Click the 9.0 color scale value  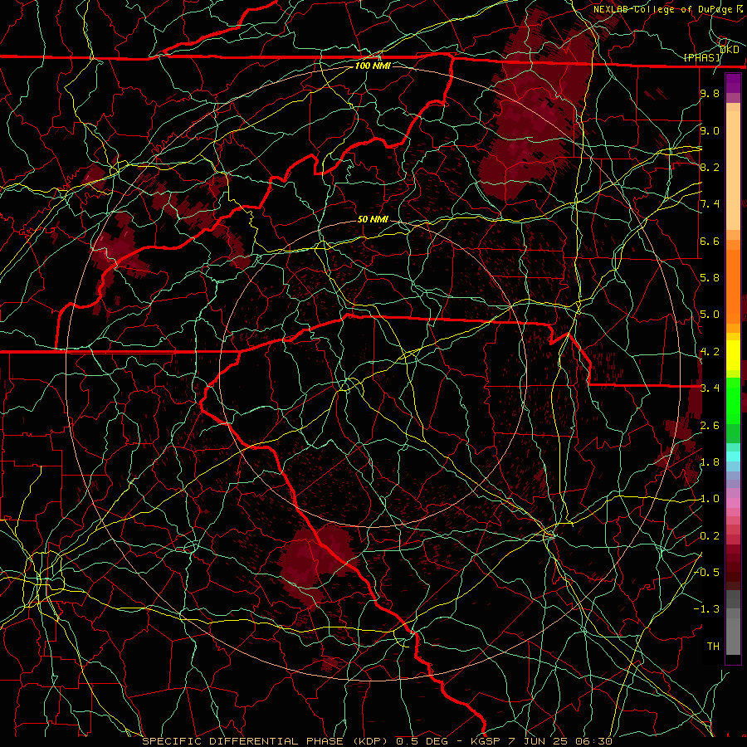pos(710,130)
